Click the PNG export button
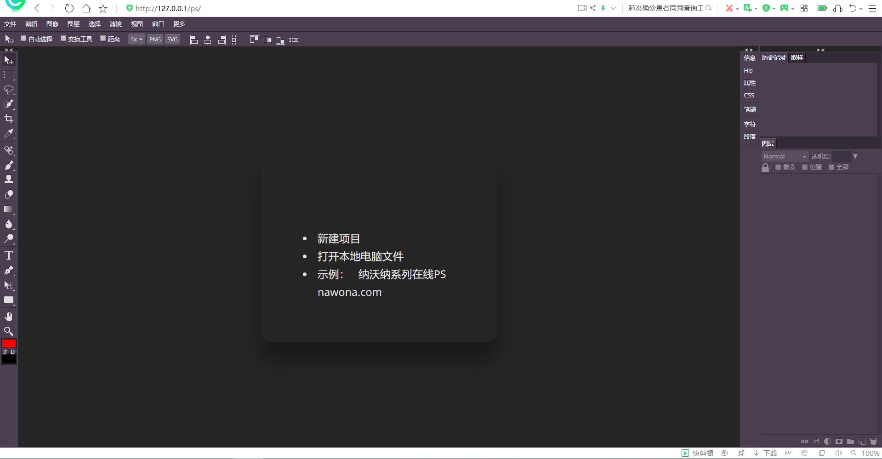 [155, 40]
